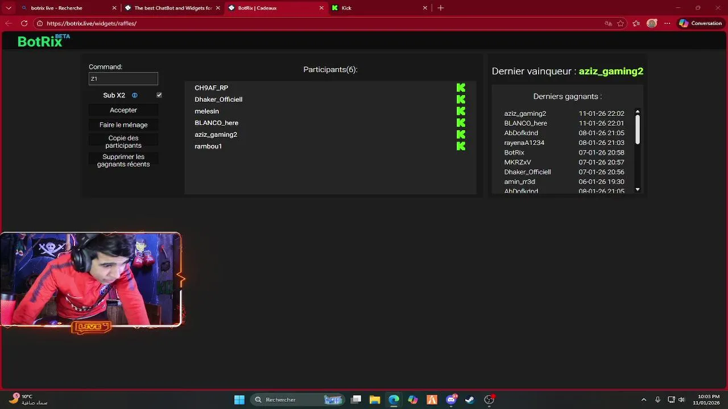Click the Kick icon beside aziz_gaming2 participant
This screenshot has height=409, width=728.
[461, 134]
